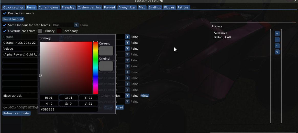Close the Bakkesmod settings window
The image size is (298, 133).
295,1
